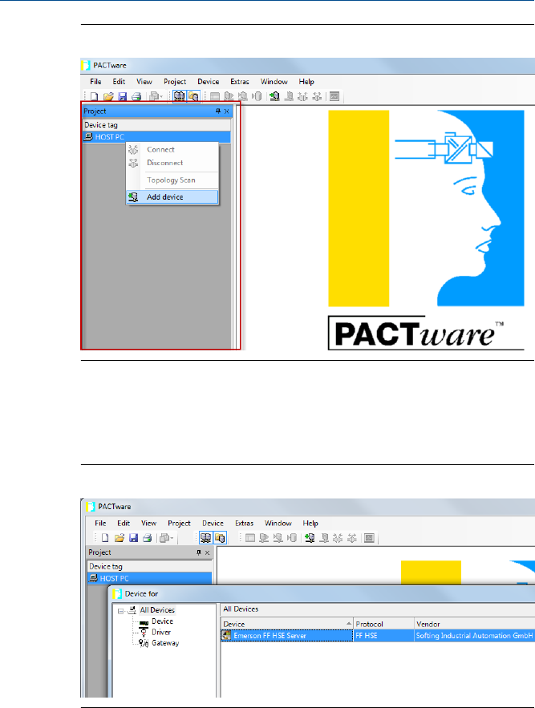Screen dimensions: 535x708
Task: Click Disconnect toolbar icon in context-menu window
Action: coord(317,96)
